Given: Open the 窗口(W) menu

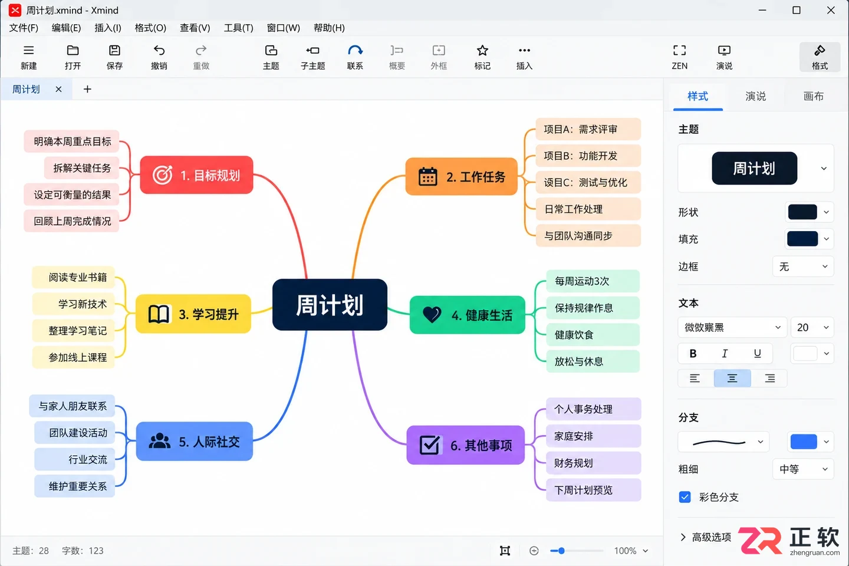Looking at the screenshot, I should (x=284, y=28).
